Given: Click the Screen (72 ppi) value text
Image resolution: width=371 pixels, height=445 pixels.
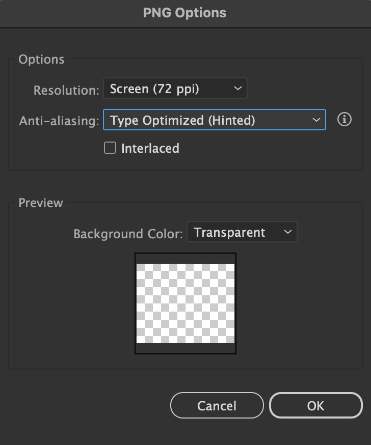Looking at the screenshot, I should point(154,89).
